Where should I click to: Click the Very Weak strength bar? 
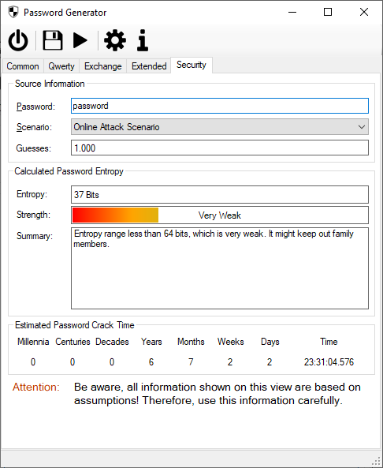[x=220, y=215]
